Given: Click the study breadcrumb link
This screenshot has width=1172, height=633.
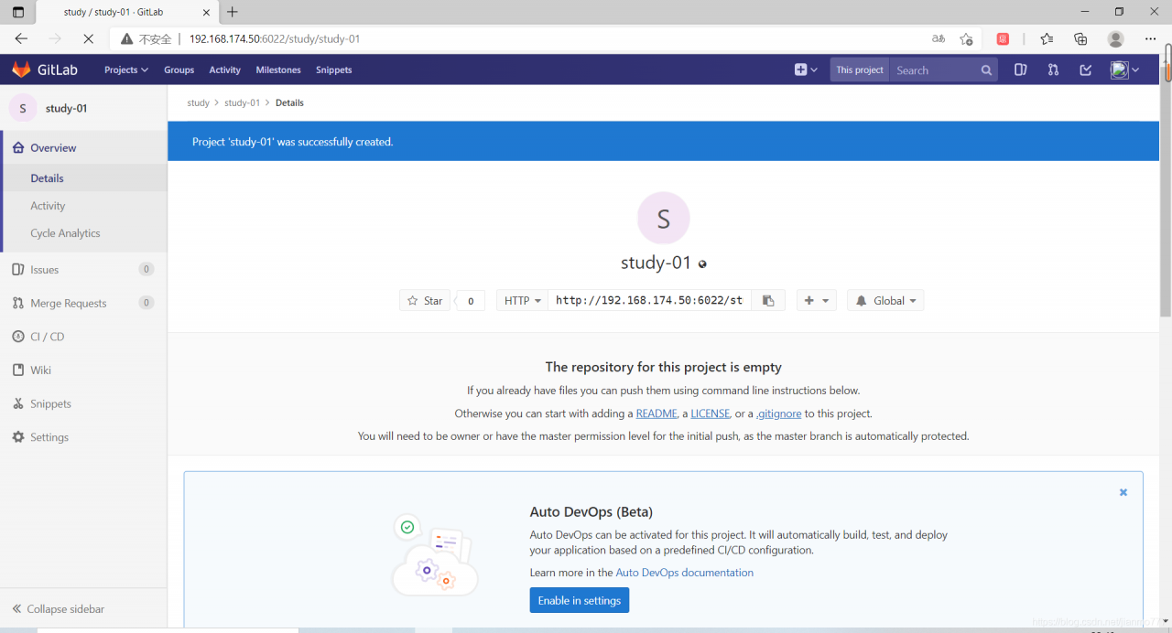Looking at the screenshot, I should click(x=198, y=102).
